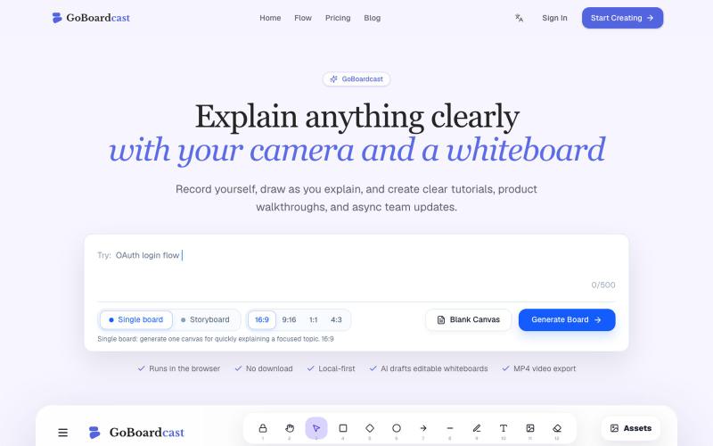
Task: Select the insert image tool
Action: (x=530, y=428)
